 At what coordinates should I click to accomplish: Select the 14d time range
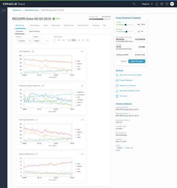[87, 40]
